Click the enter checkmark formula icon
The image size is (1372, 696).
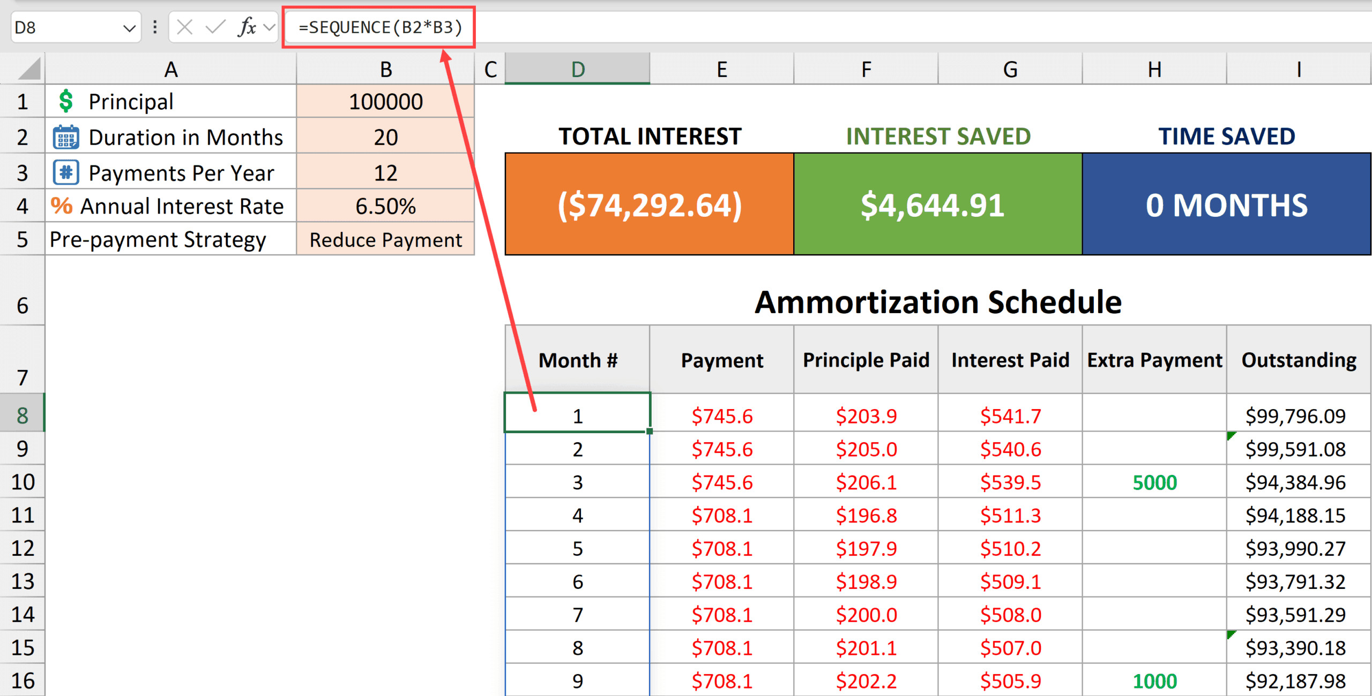pyautogui.click(x=215, y=27)
